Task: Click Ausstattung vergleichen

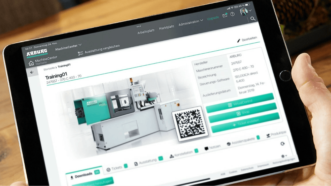Action: (x=99, y=50)
